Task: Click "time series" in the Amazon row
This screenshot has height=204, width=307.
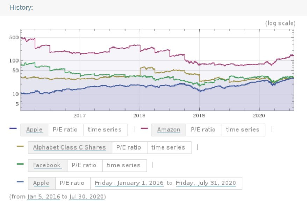Action: [243, 130]
